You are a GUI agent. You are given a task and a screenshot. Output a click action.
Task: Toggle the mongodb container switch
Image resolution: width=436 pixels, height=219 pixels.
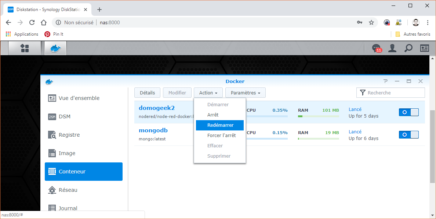[409, 135]
